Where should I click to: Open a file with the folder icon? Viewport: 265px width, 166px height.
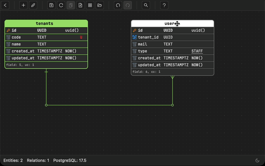[99, 5]
